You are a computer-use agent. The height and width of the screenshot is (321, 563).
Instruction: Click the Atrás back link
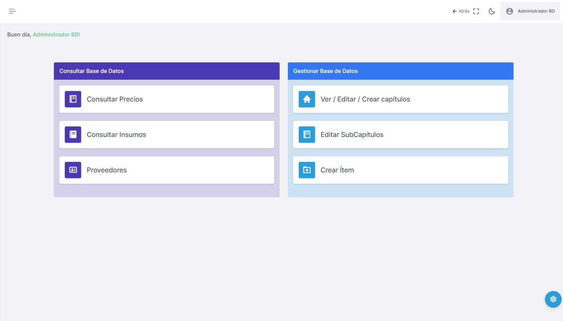(x=461, y=11)
